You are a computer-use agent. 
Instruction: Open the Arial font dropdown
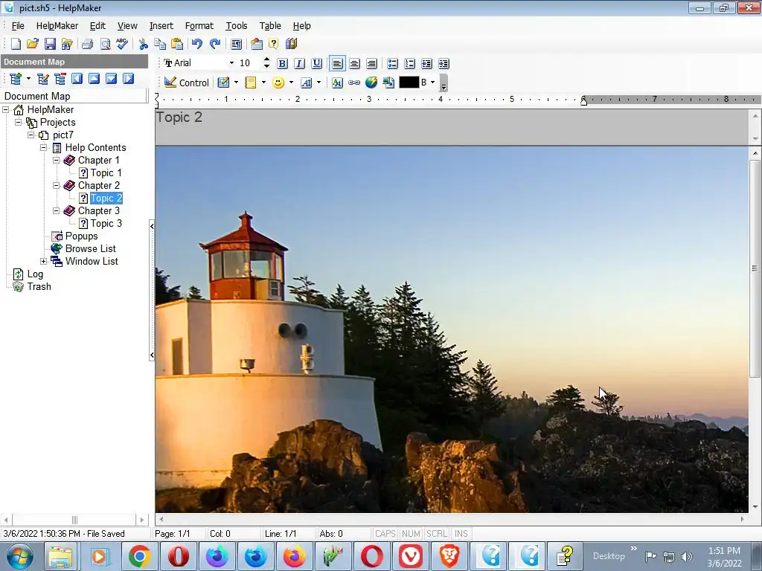231,63
